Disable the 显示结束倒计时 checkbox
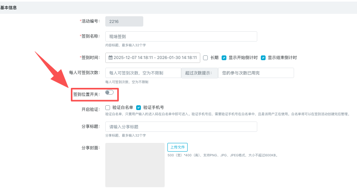 click(x=263, y=58)
